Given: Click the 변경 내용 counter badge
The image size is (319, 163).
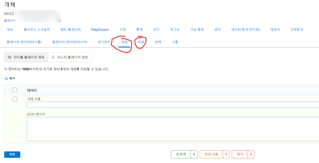Looking at the screenshot, I should [x=215, y=154].
